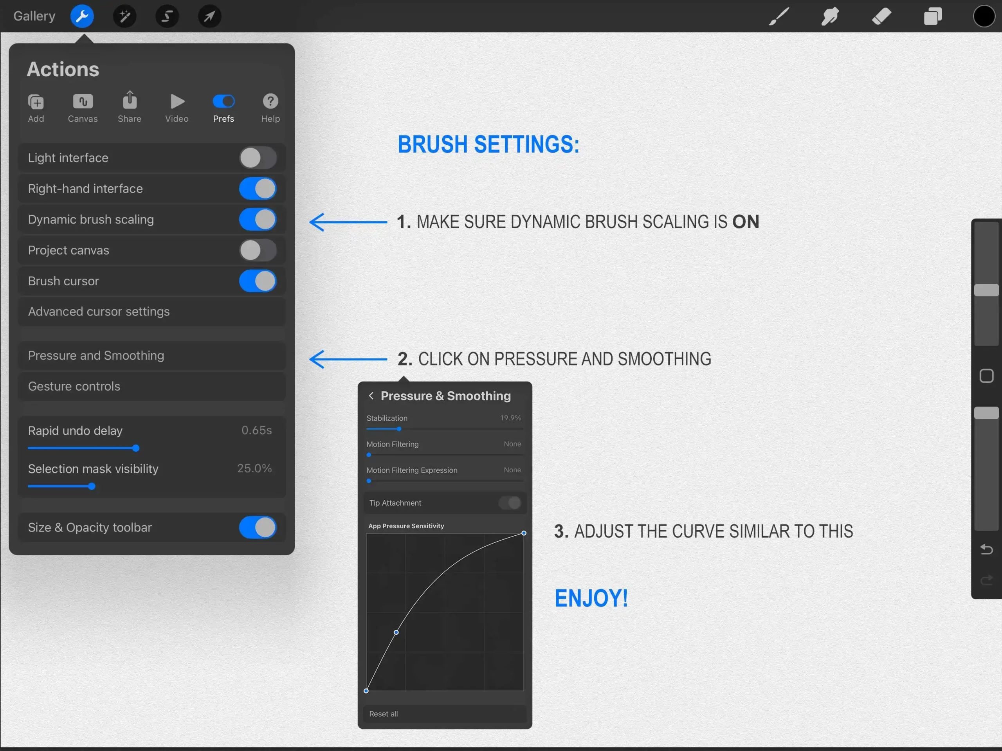Select the Paint brush tool
The width and height of the screenshot is (1002, 751).
tap(779, 16)
